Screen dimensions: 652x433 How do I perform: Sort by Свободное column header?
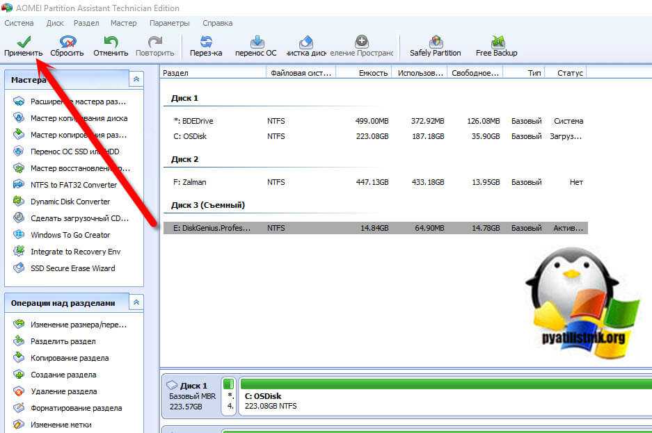coord(475,73)
